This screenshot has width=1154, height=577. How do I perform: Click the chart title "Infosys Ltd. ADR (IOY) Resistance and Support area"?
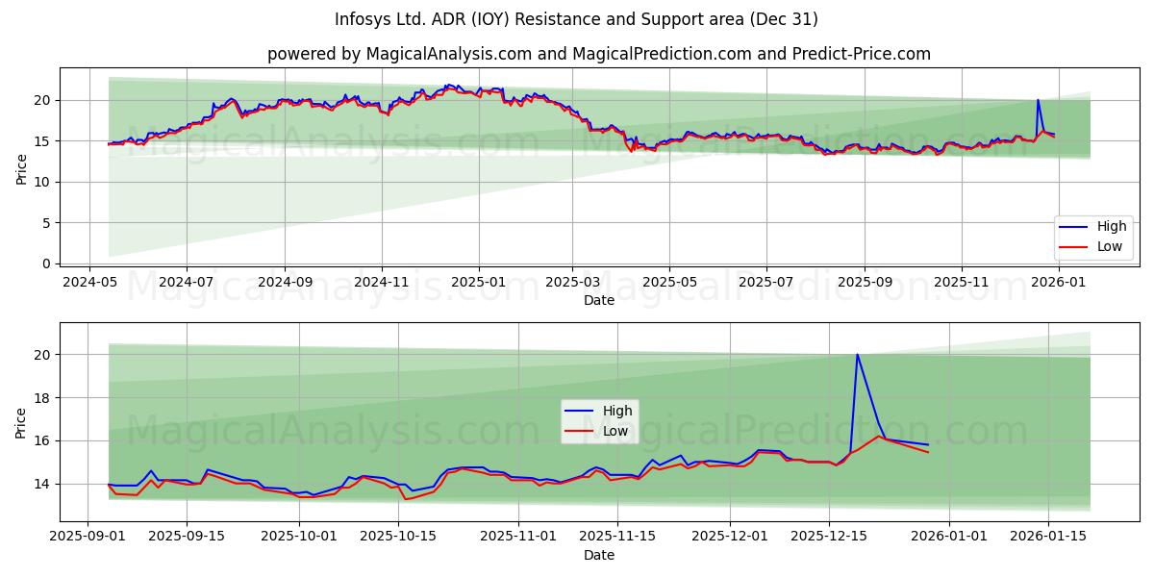(x=576, y=19)
